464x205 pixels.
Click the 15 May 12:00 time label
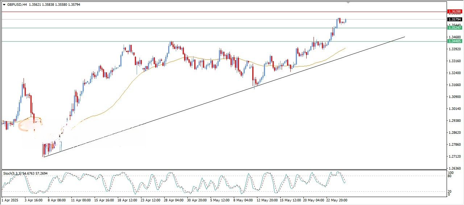(x=291, y=200)
